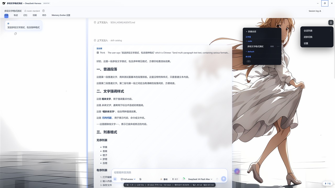Attach a file with the paperclip icon
335x188 pixels.
[x=141, y=179]
